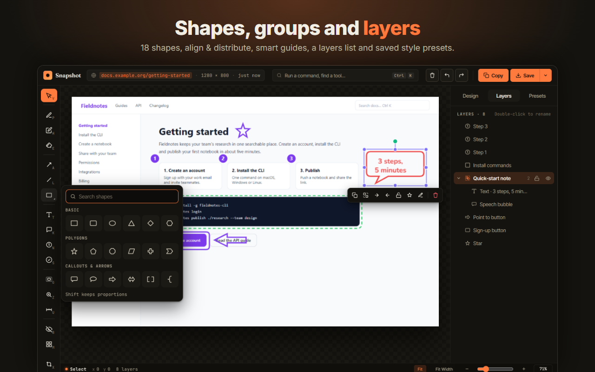Pick the triangle shape

point(132,223)
